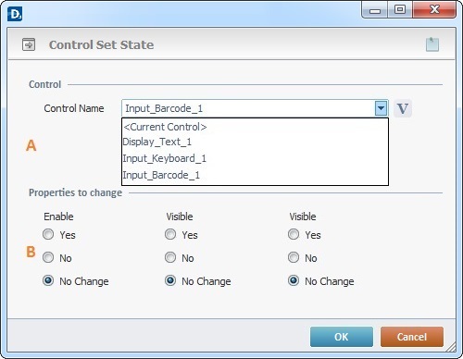This screenshot has width=463, height=359.
Task: Choose No Change under Enable
Action: click(x=48, y=280)
